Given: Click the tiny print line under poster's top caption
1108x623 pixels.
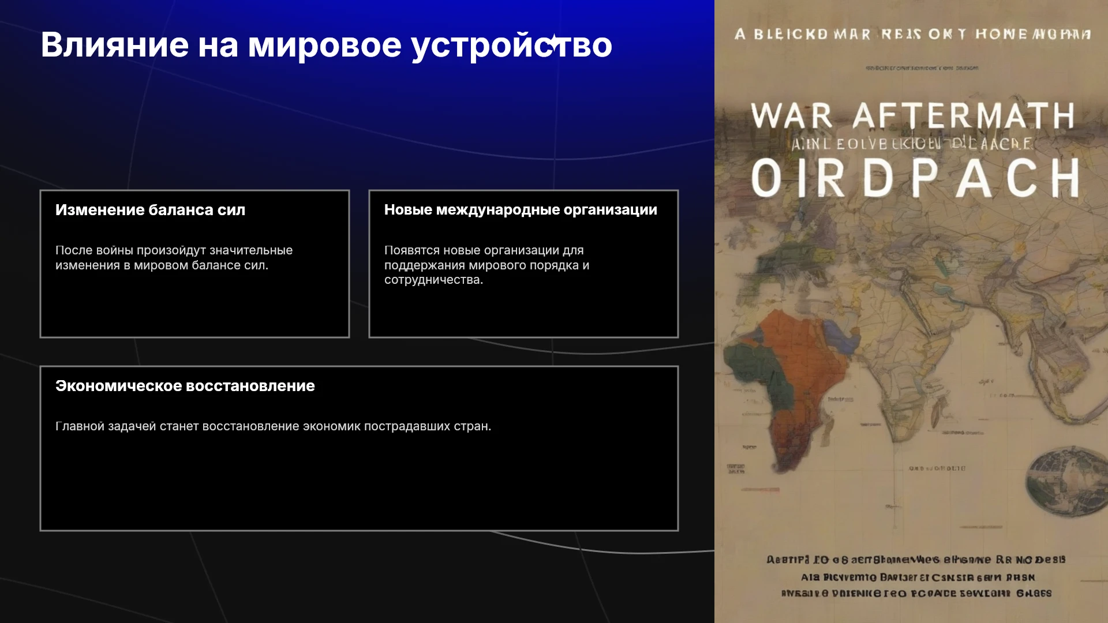Looking at the screenshot, I should (x=922, y=68).
